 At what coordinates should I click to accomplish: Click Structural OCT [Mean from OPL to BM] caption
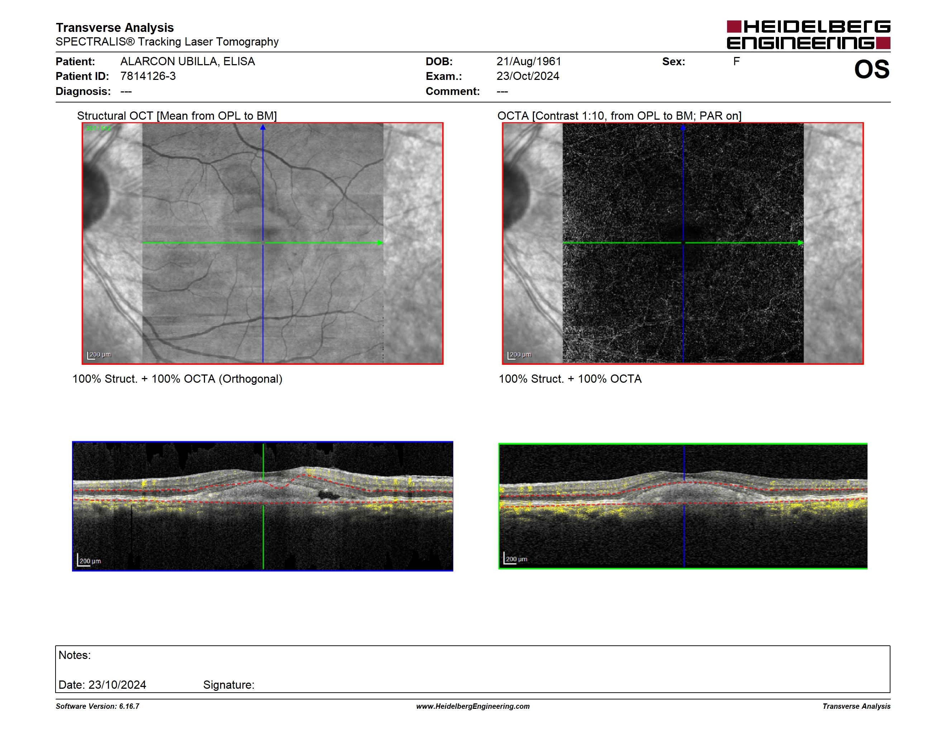click(x=177, y=116)
